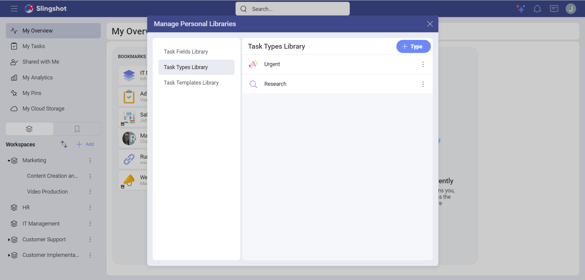This screenshot has width=585, height=280.
Task: Click inside the Search field
Action: click(292, 9)
